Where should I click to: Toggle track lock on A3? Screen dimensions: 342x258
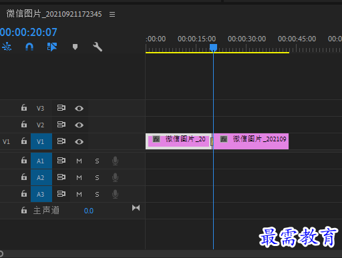(24, 194)
